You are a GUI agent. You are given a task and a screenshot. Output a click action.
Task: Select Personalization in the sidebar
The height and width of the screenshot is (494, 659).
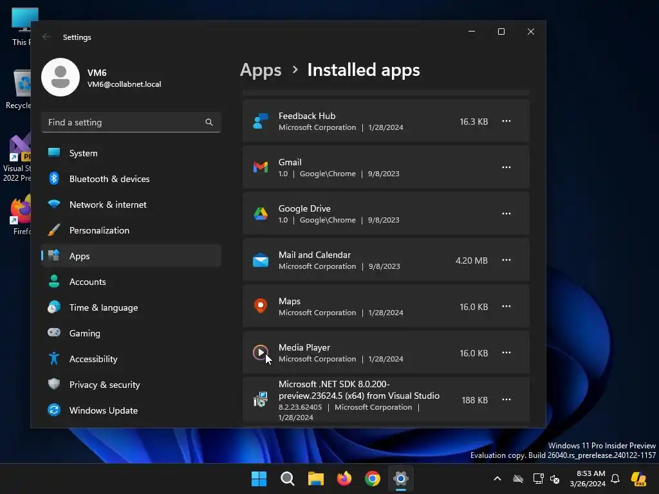click(131, 230)
